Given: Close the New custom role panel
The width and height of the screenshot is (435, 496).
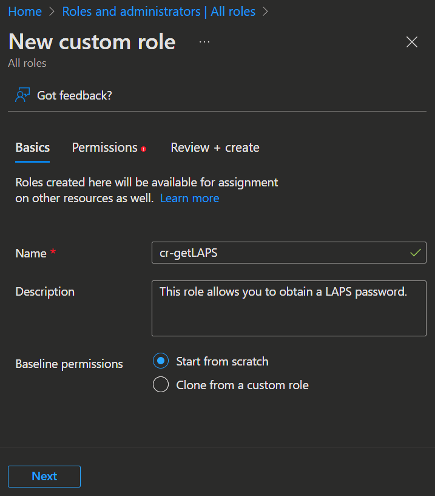Looking at the screenshot, I should (412, 42).
